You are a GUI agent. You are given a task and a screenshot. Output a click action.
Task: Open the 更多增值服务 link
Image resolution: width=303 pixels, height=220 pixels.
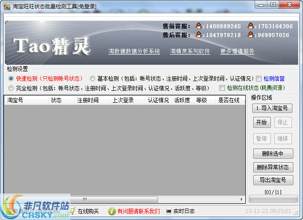click(x=237, y=51)
